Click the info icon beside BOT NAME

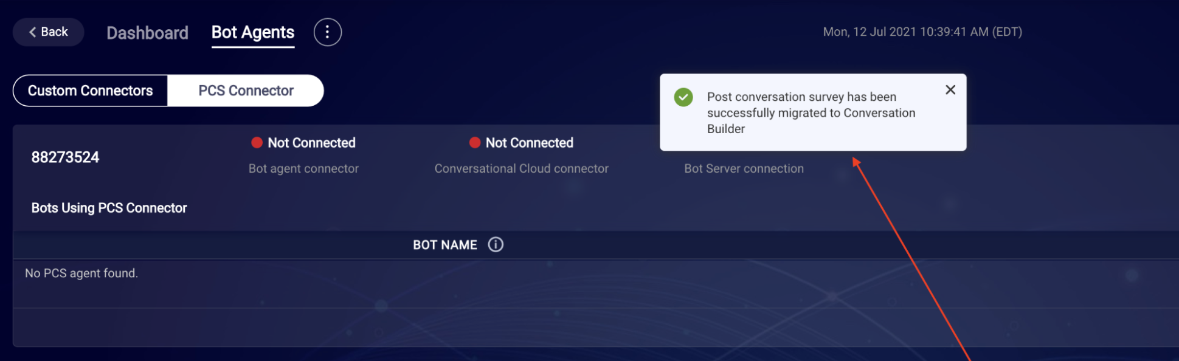(496, 244)
